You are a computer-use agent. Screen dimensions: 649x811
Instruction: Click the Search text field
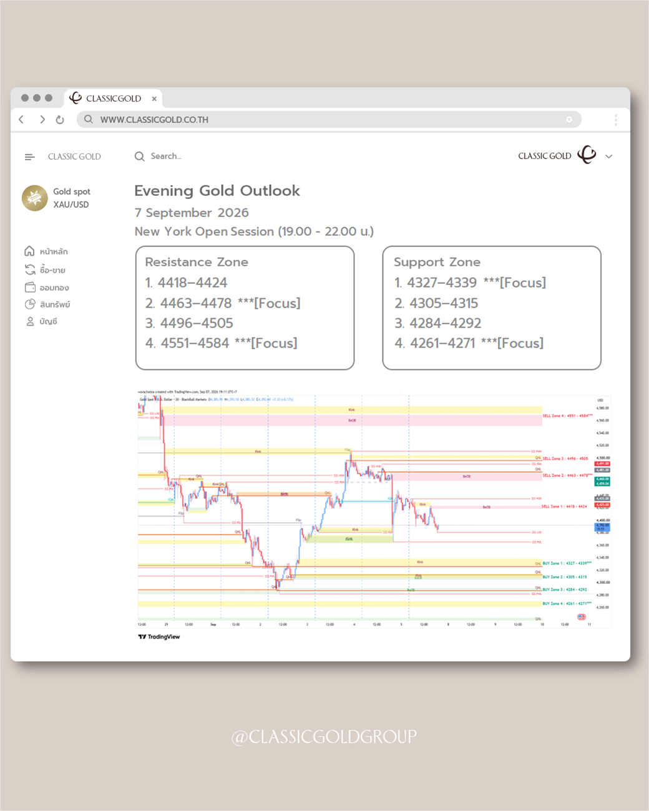point(166,156)
